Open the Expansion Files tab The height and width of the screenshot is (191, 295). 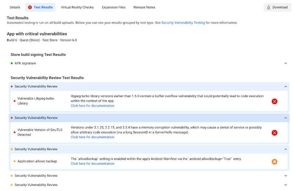point(114,7)
